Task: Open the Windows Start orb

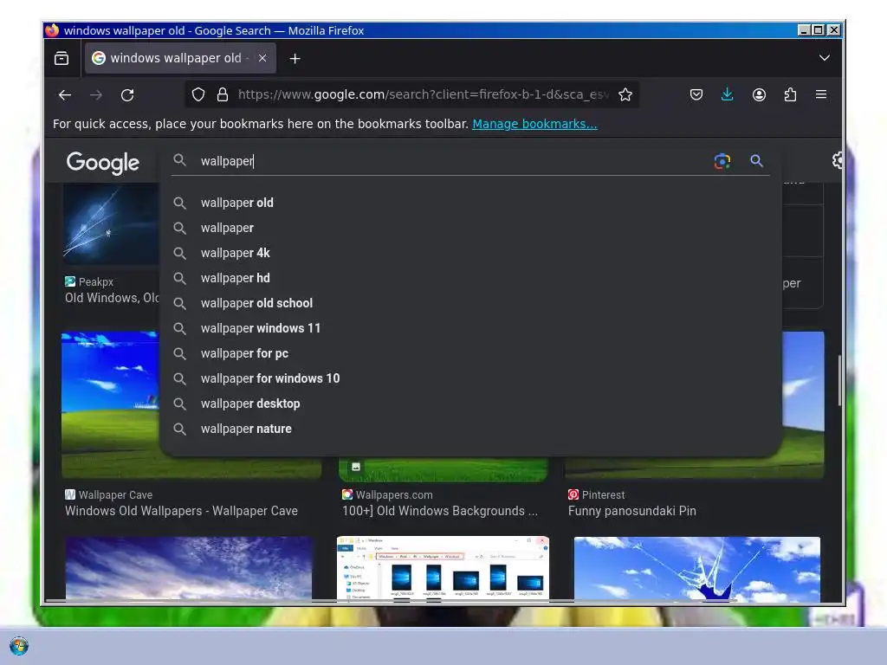Action: point(19,646)
